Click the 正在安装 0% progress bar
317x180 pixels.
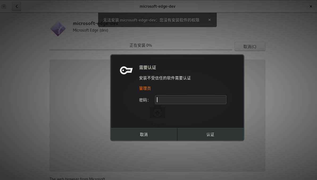(141, 50)
